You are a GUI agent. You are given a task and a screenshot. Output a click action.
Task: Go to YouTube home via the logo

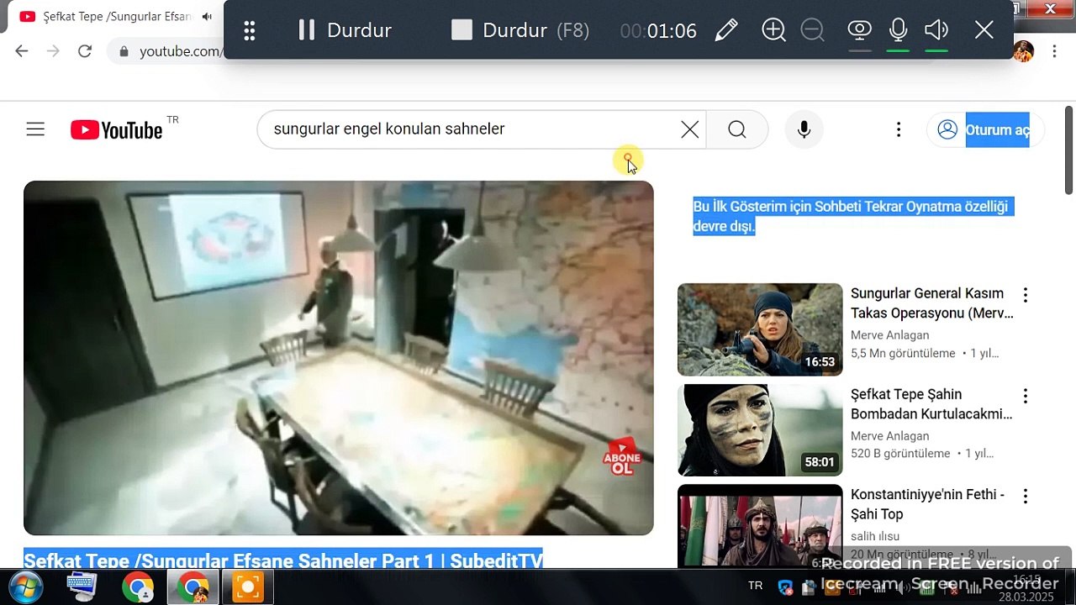(x=116, y=129)
